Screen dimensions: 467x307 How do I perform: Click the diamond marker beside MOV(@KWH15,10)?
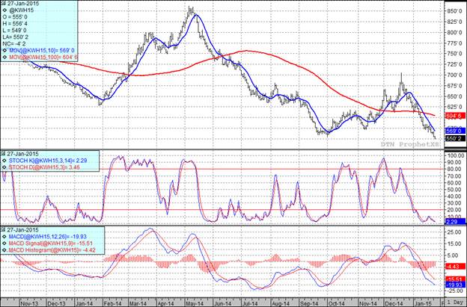(6, 50)
